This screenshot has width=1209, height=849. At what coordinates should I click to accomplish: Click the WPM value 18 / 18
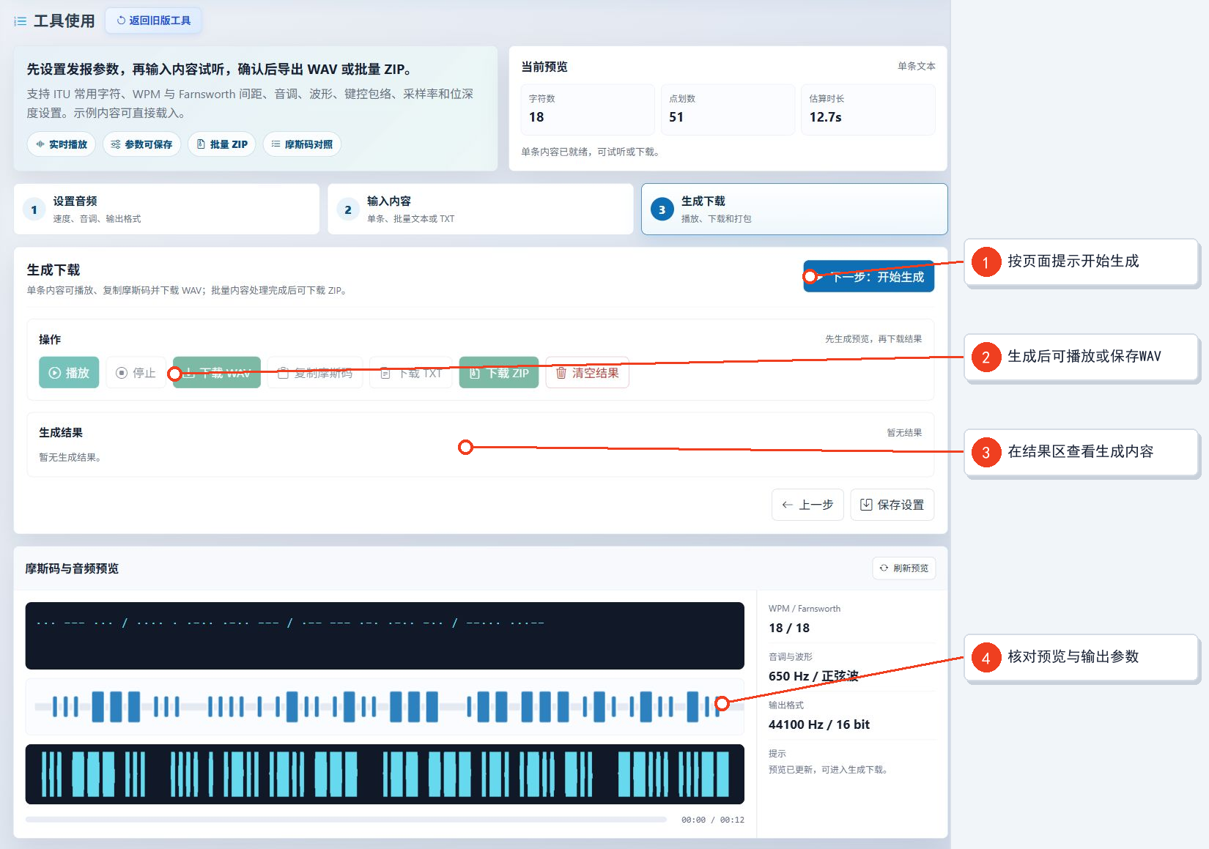[x=789, y=628]
